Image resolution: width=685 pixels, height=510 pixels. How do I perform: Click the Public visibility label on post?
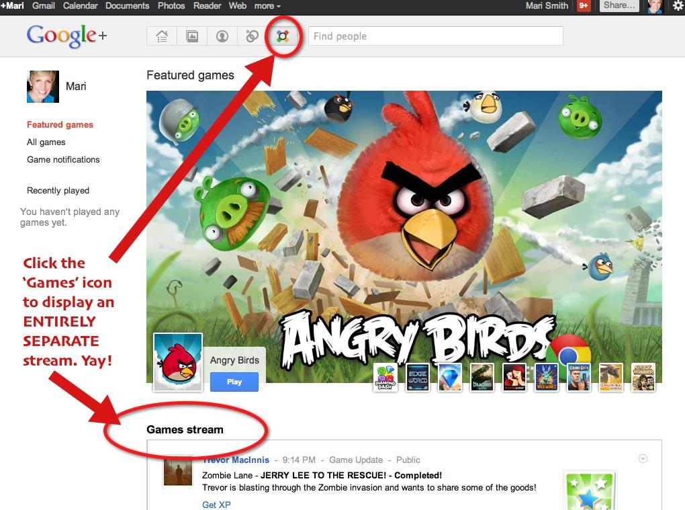(408, 460)
